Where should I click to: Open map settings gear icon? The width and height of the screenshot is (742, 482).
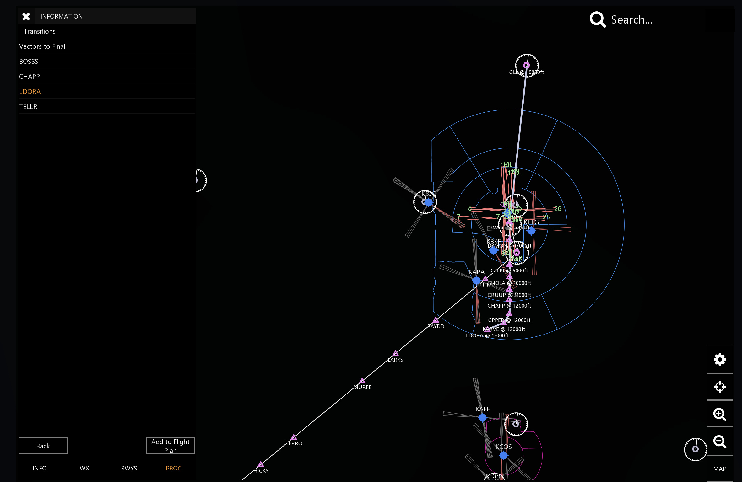point(720,359)
